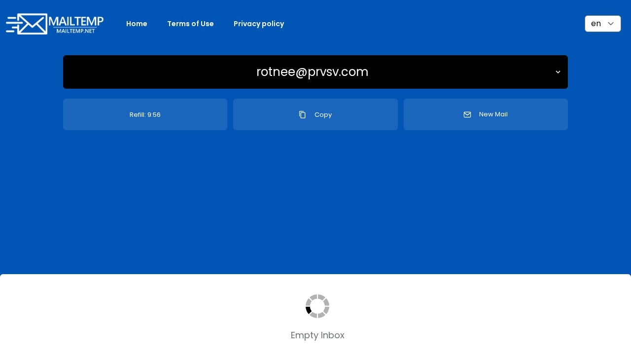Click the 'en' text in language box

pos(596,24)
